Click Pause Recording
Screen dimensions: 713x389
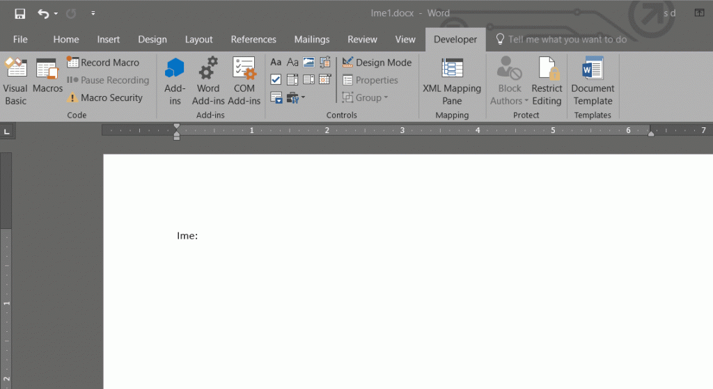click(x=108, y=80)
